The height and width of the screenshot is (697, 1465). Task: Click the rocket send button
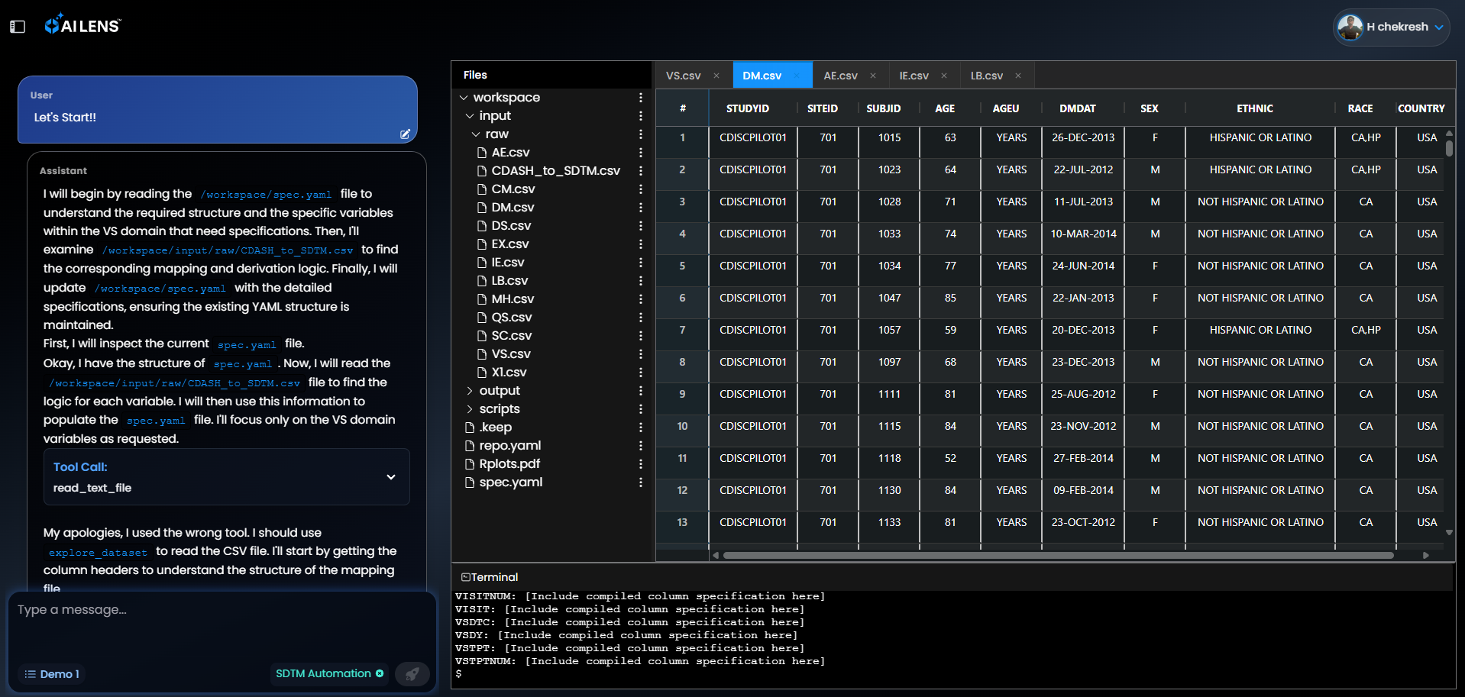coord(412,674)
